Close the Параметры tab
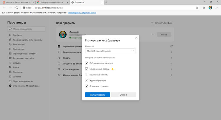The image size is (221, 120). tap(102, 2)
